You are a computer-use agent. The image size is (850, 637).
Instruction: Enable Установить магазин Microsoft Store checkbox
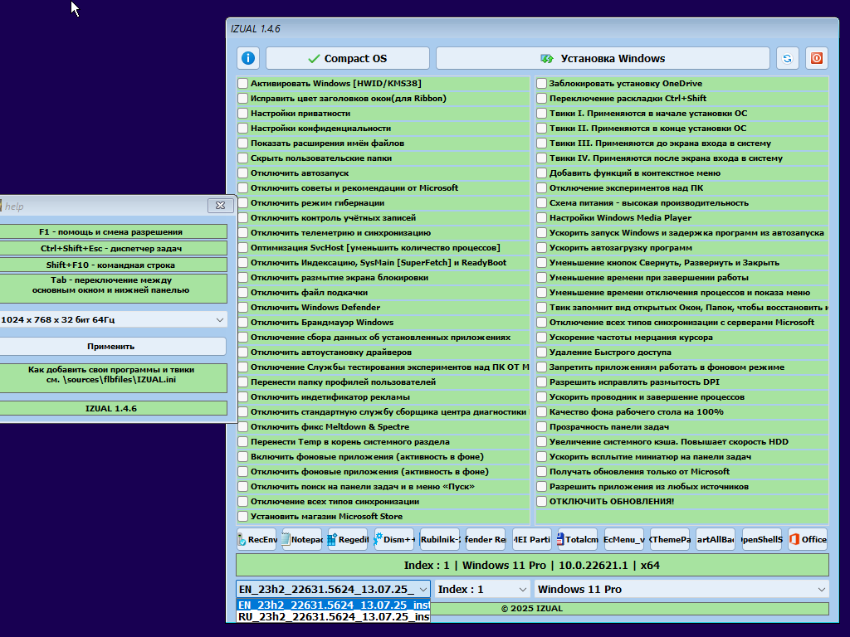click(243, 516)
